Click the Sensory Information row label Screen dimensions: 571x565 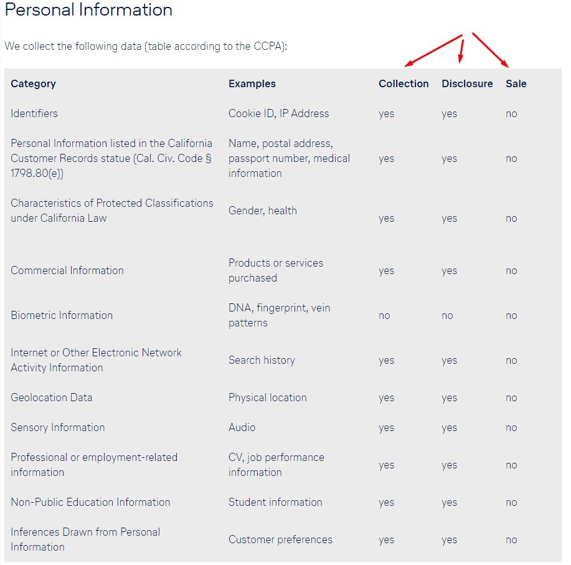57,427
